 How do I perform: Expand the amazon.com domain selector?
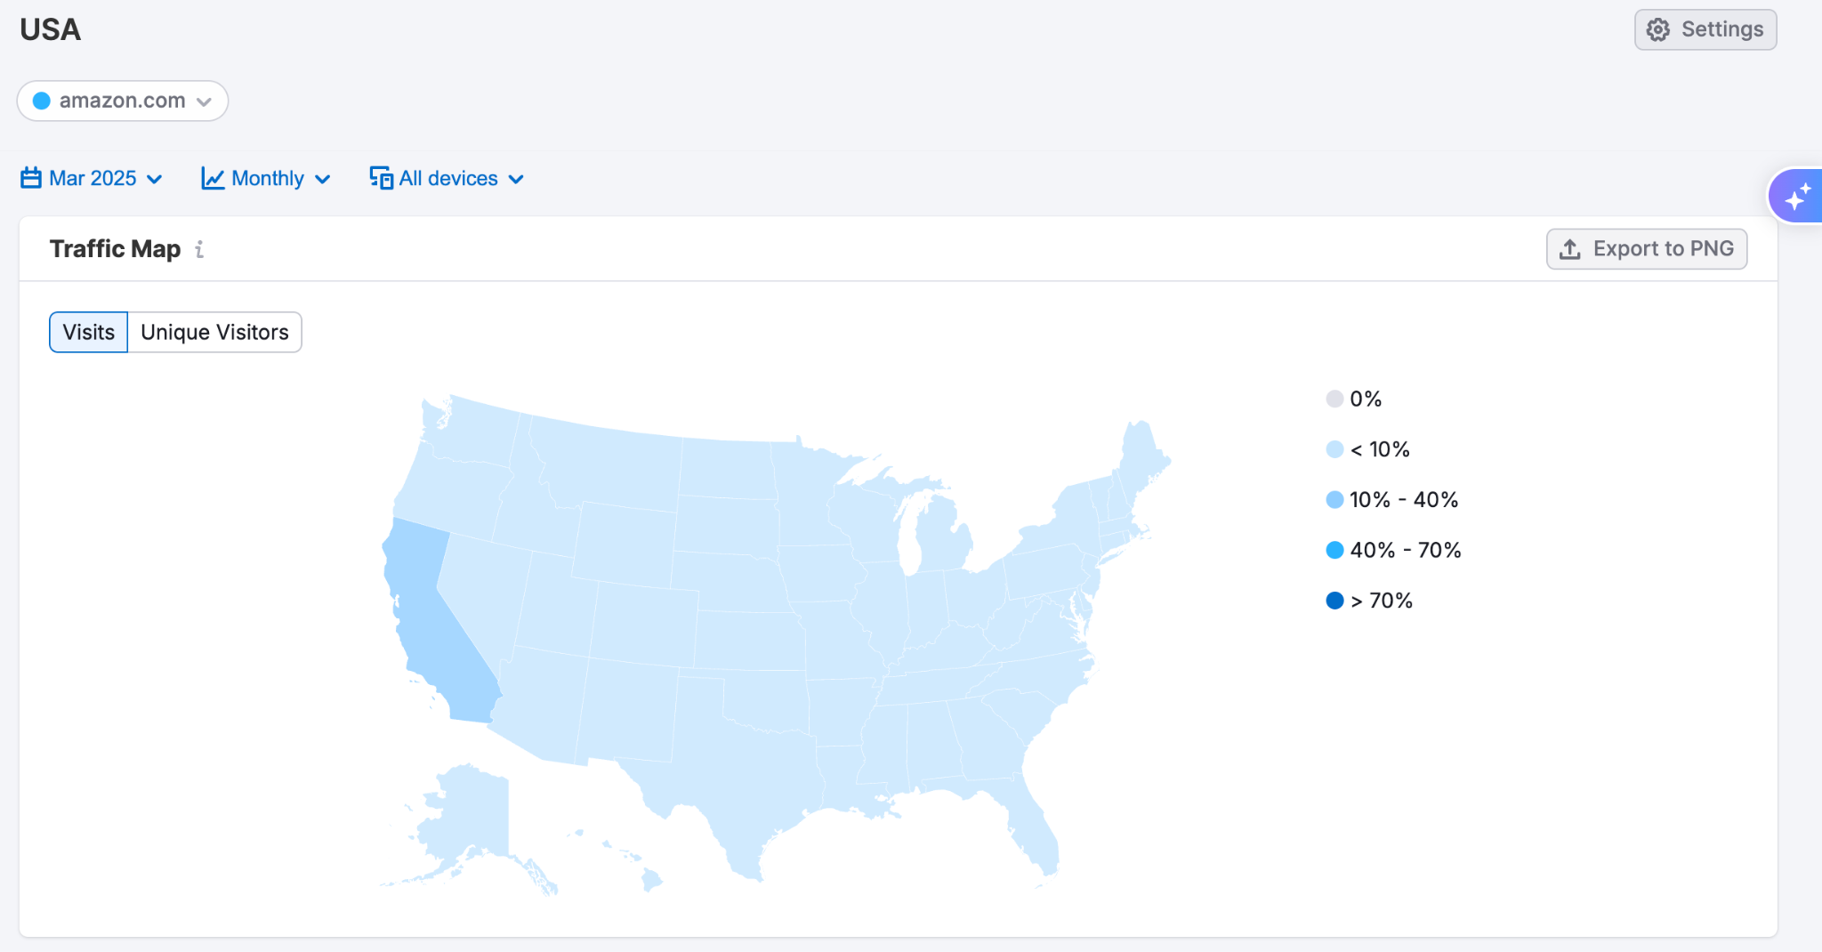[123, 101]
